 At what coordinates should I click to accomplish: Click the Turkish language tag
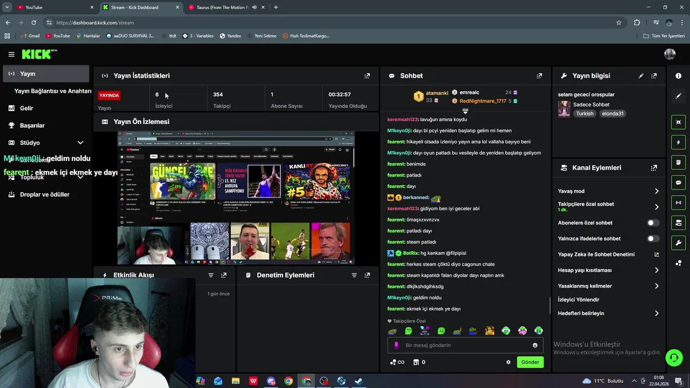[584, 114]
